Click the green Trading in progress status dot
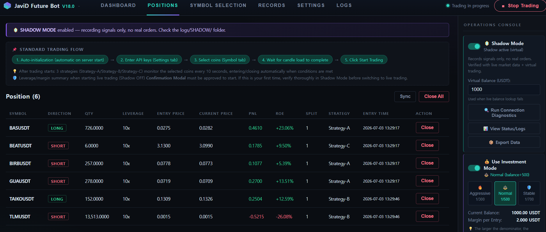Viewport: 546px width, 232px height. pyautogui.click(x=448, y=6)
